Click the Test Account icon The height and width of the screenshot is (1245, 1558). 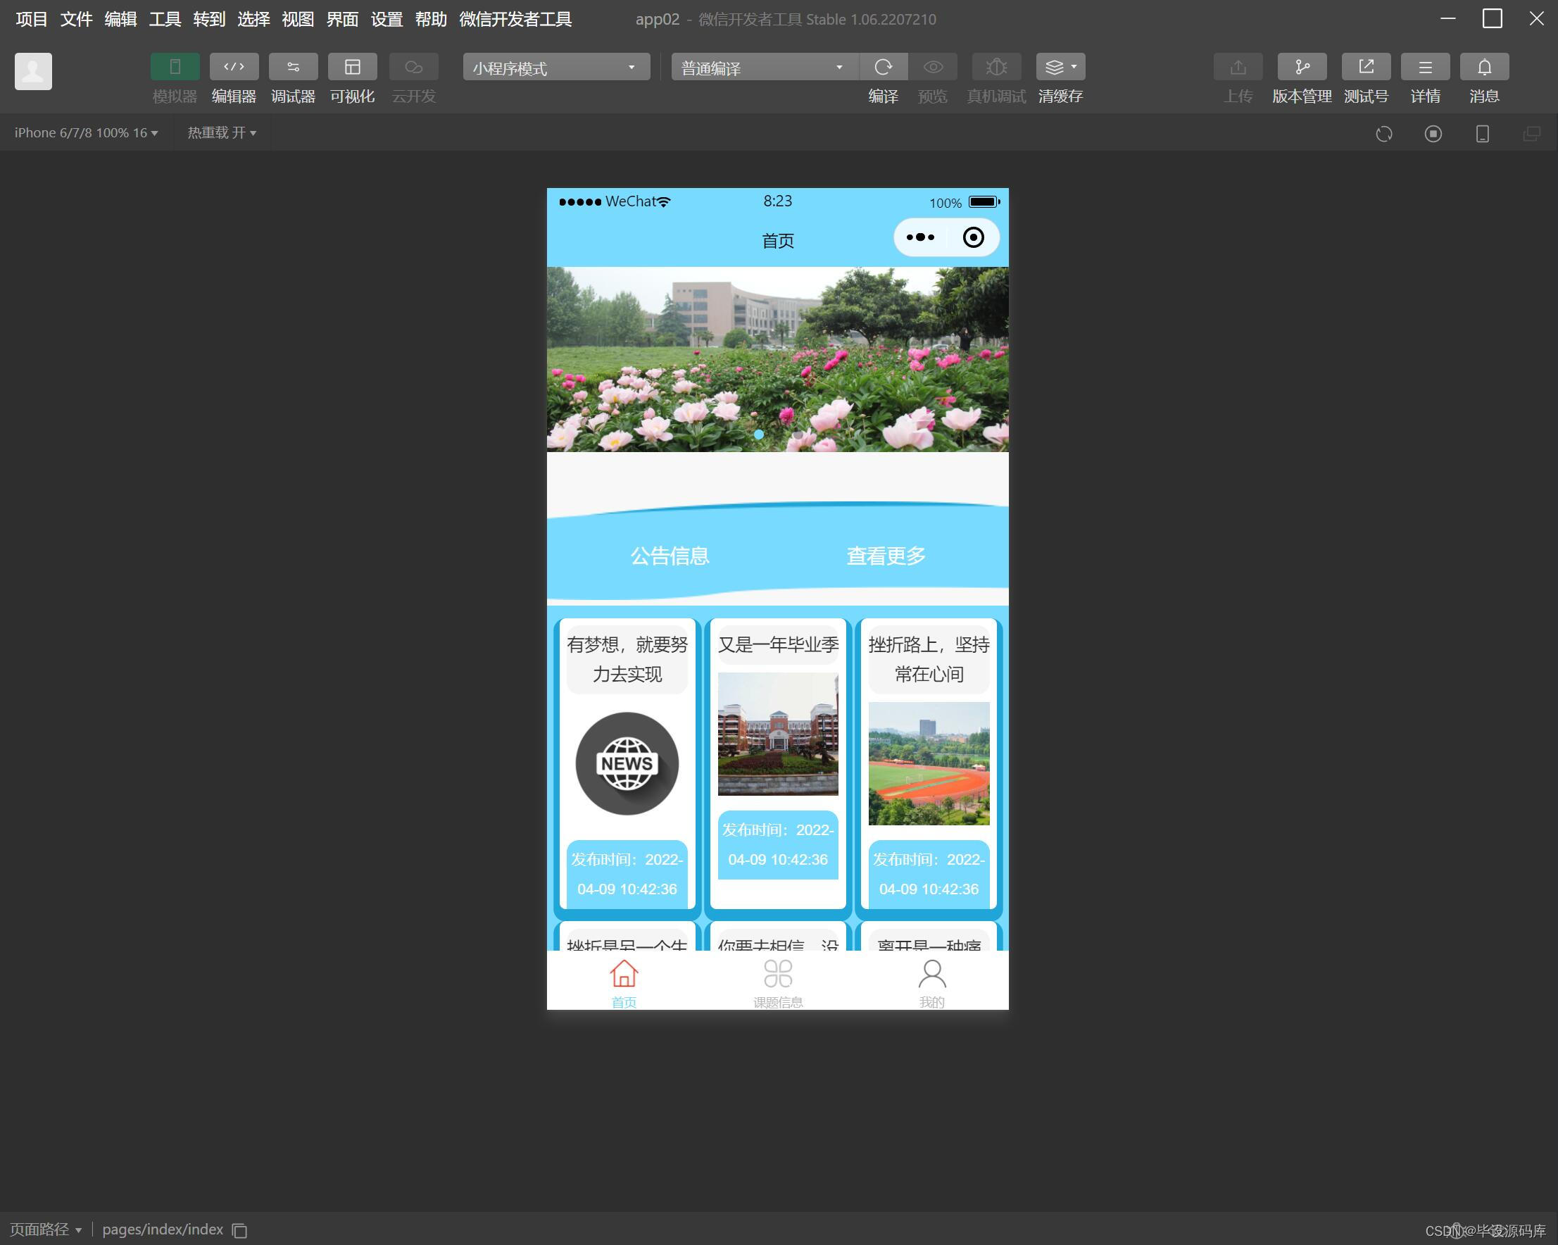(1365, 67)
